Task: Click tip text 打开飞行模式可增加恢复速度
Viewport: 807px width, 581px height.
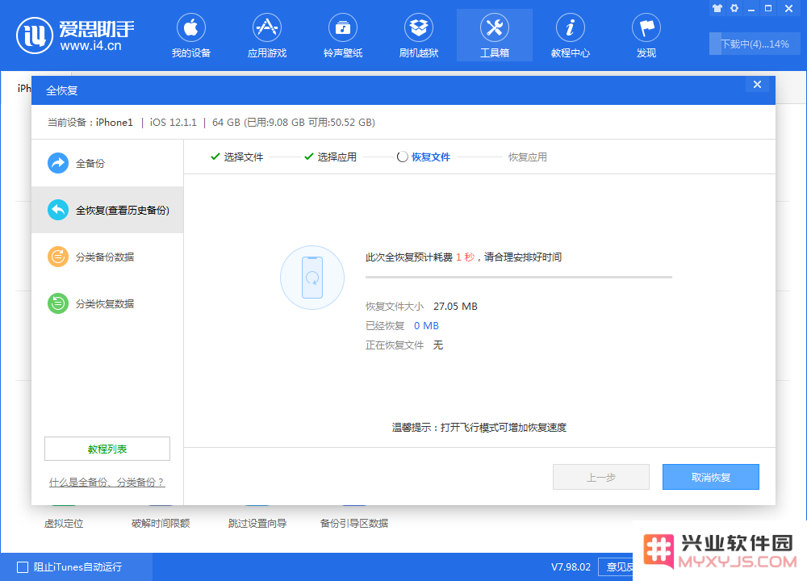Action: click(504, 427)
